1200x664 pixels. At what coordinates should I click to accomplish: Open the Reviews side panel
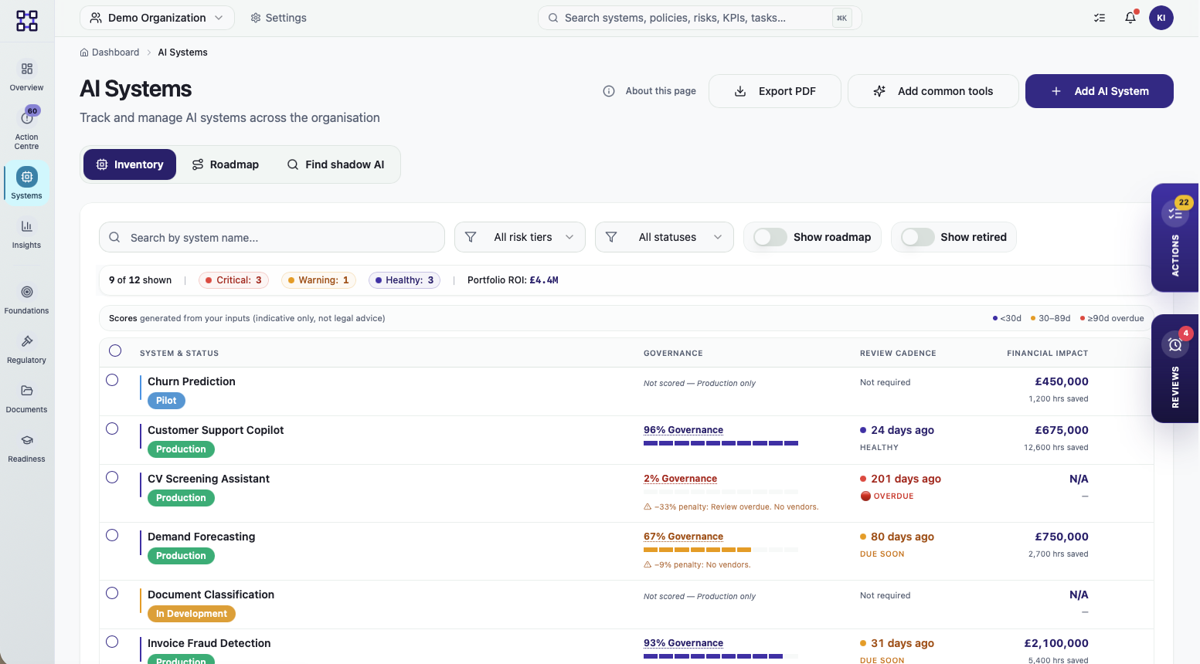click(x=1175, y=369)
